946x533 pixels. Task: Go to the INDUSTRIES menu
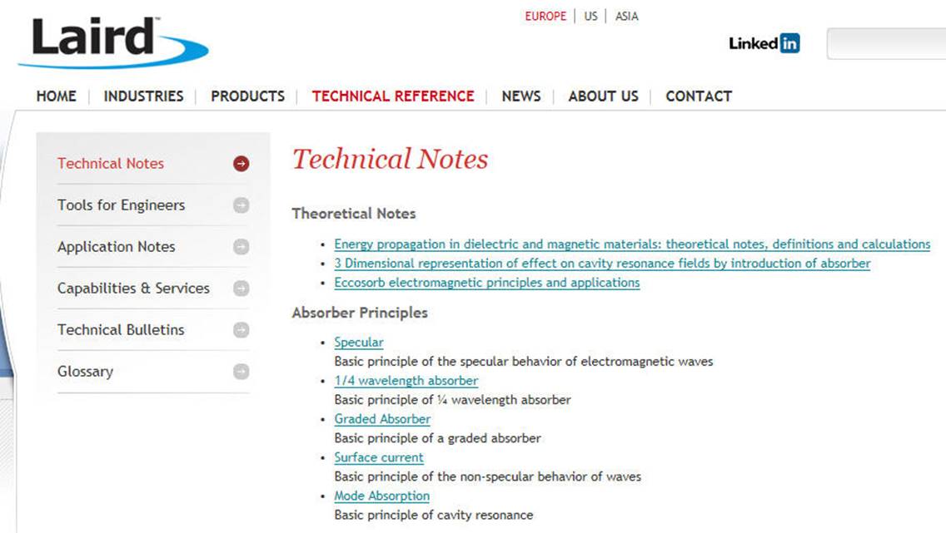[143, 96]
